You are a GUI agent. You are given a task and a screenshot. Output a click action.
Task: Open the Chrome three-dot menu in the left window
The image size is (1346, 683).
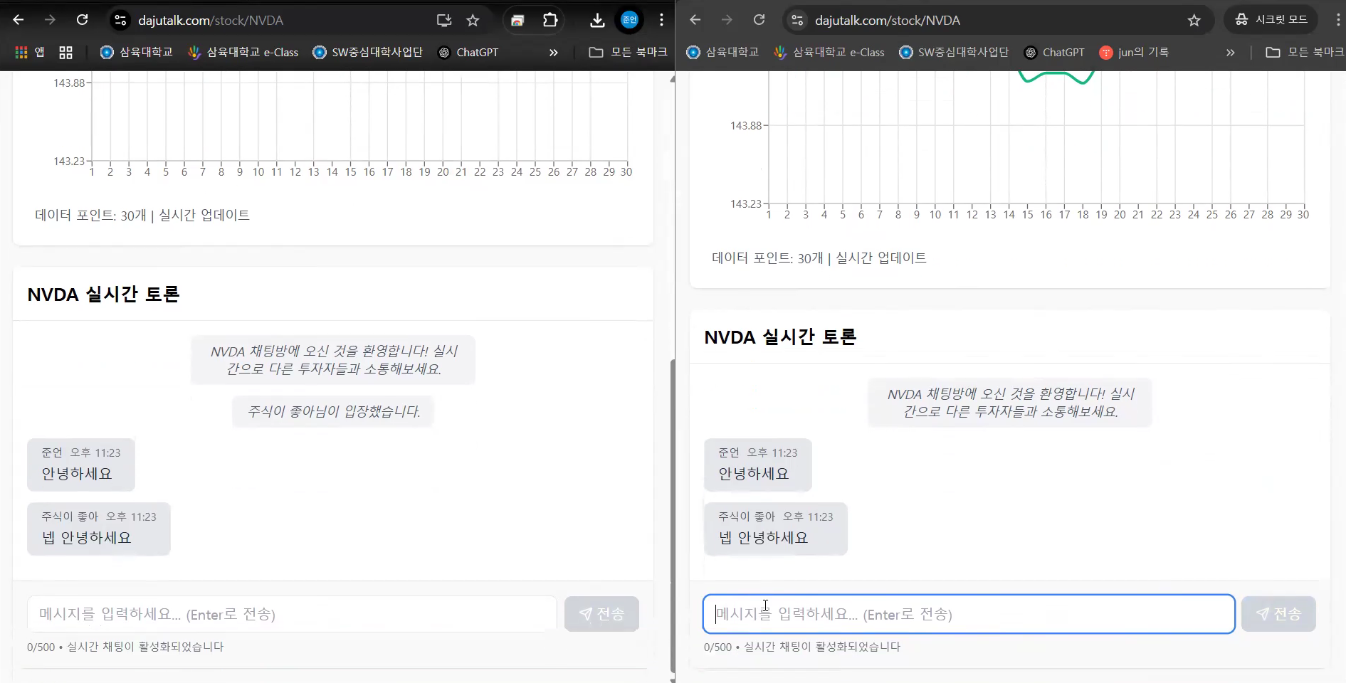click(661, 20)
